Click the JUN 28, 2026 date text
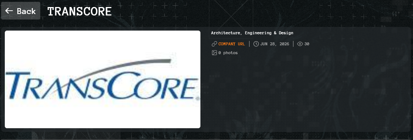 click(275, 44)
